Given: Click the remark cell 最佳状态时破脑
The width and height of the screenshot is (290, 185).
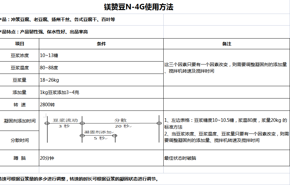Looking at the screenshot, I should [x=226, y=158].
